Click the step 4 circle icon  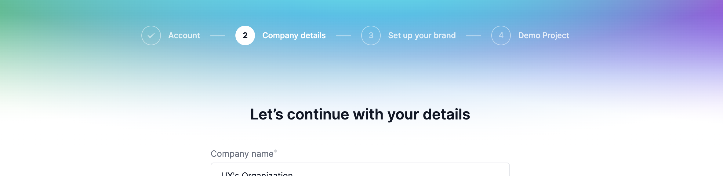(501, 35)
